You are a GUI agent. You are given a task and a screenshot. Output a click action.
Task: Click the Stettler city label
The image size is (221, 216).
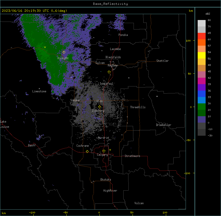tap(163, 61)
